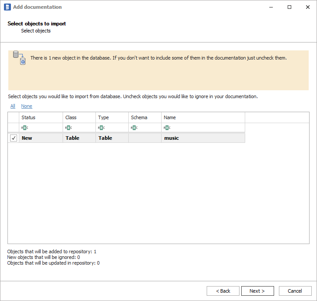Go Back to previous step

(223, 291)
